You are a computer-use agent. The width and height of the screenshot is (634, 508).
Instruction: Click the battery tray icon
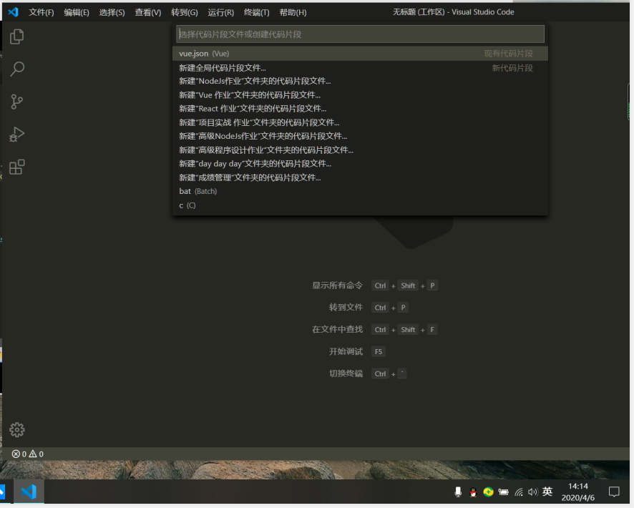click(503, 492)
